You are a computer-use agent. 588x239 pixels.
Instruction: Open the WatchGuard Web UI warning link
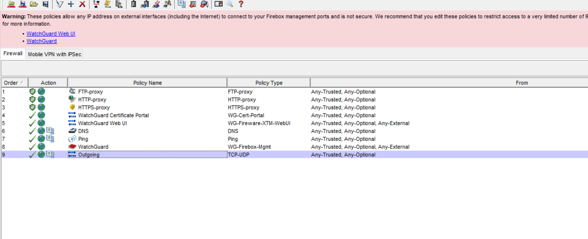tap(51, 34)
